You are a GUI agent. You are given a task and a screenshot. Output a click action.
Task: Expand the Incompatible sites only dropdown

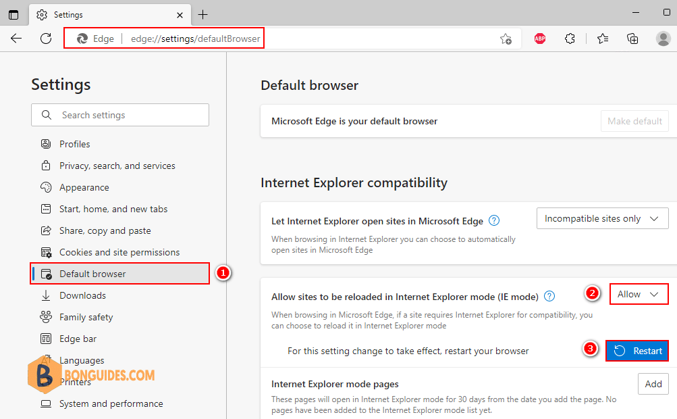point(602,219)
